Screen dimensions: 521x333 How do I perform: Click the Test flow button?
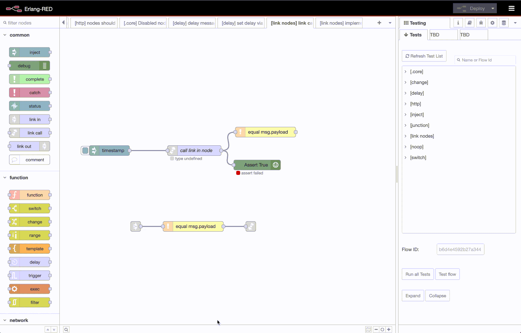[447, 274]
